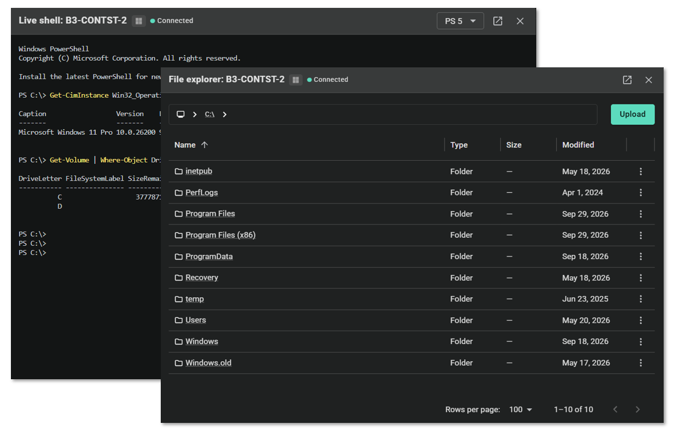
Task: Click Windows OS icon beside File explorer title
Action: click(x=296, y=80)
